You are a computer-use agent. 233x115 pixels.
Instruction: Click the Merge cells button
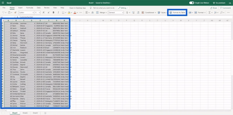(x=101, y=13)
